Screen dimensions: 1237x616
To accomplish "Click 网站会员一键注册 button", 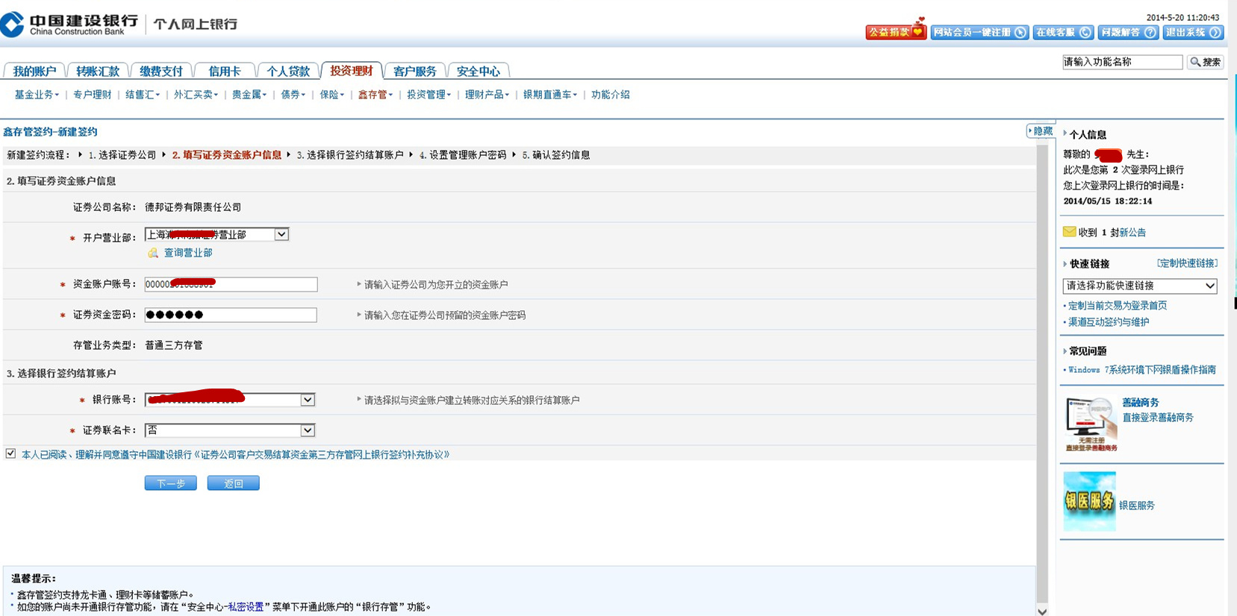I will tap(979, 32).
